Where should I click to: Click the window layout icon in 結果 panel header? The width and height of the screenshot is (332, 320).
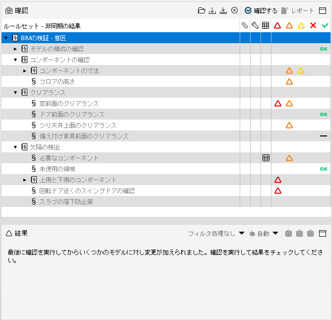point(323,234)
